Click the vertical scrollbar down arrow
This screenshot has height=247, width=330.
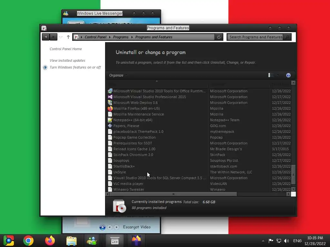293,189
